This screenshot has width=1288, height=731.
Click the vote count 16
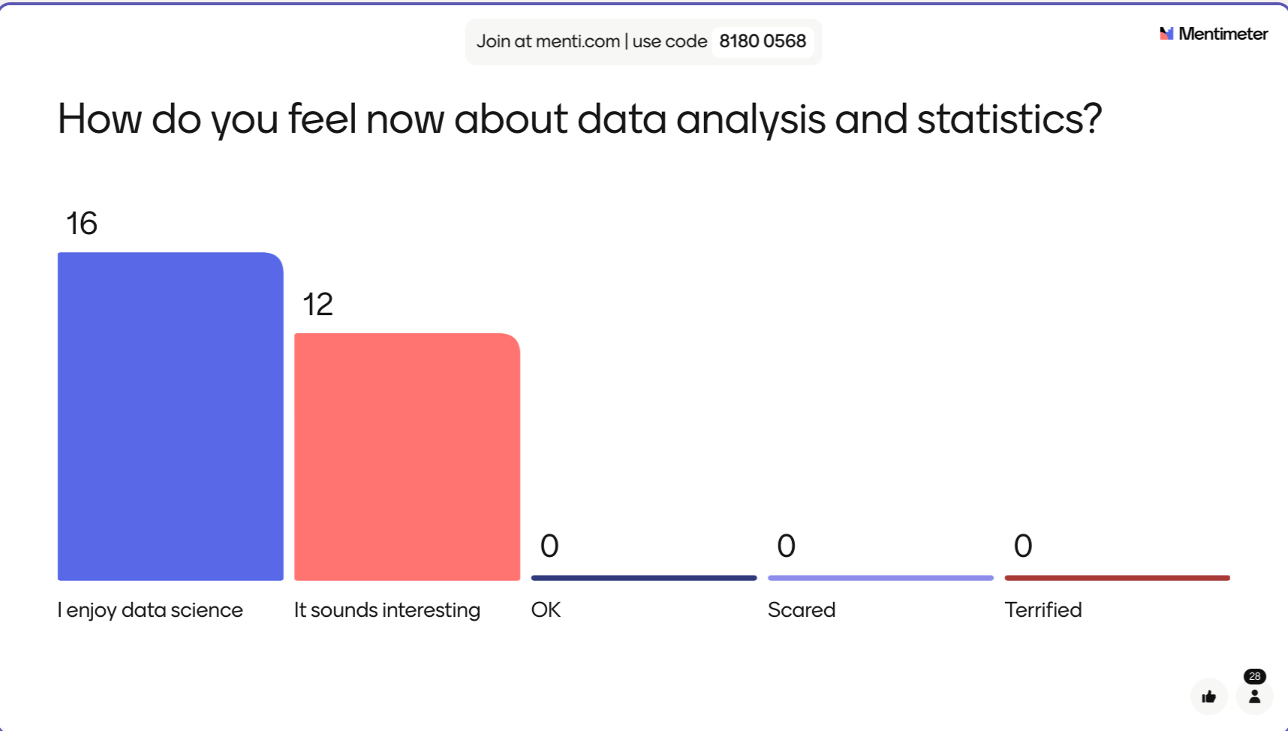click(82, 224)
